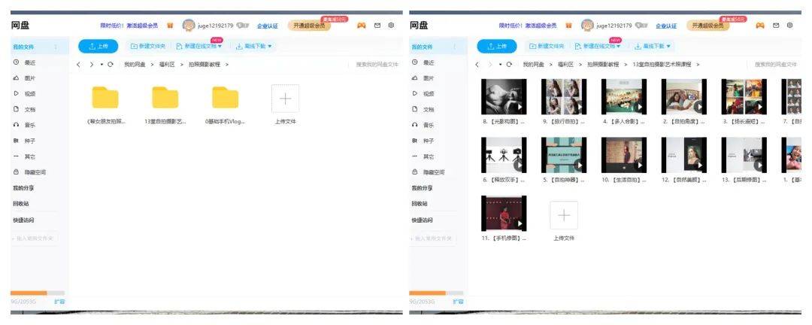Click 新建文件夹 new folder in left window
The width and height of the screenshot is (812, 325).
click(148, 46)
